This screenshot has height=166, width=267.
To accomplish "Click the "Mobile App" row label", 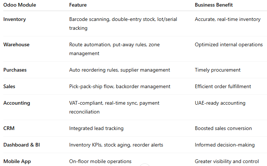I will 17,161.
